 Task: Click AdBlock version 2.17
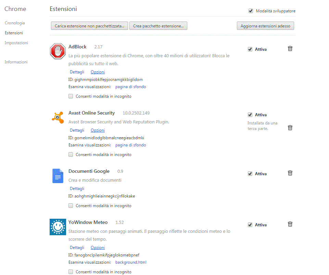(x=98, y=47)
